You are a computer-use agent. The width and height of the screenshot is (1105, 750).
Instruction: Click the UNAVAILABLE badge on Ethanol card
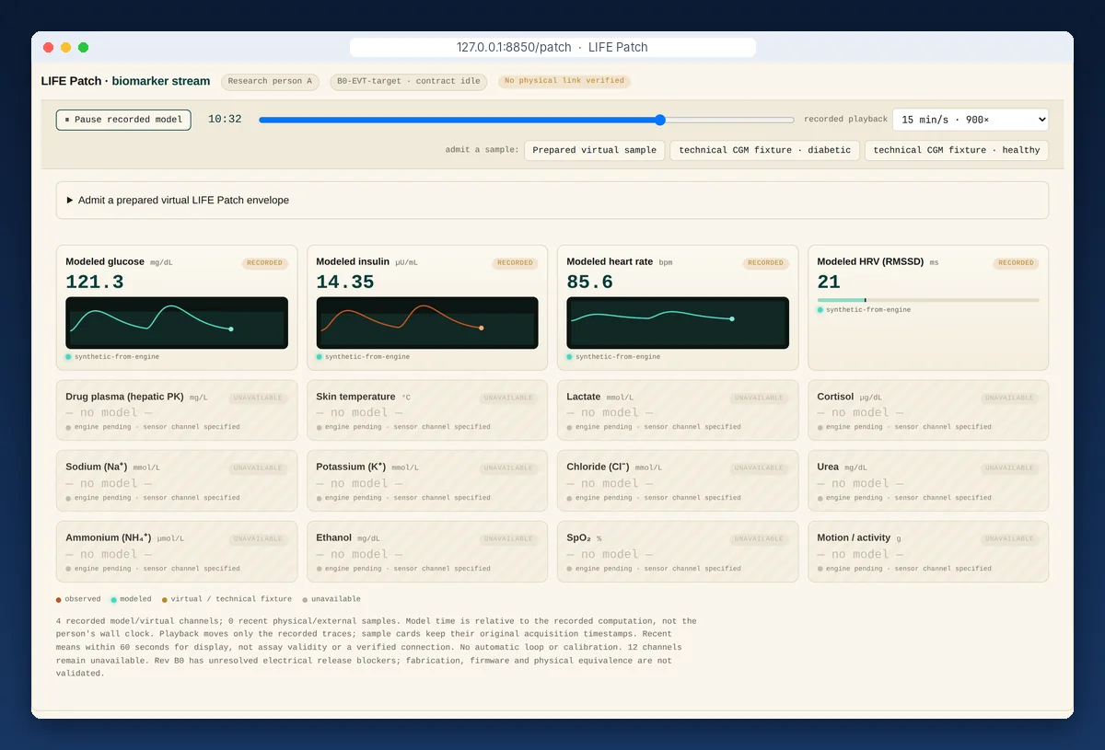point(510,539)
